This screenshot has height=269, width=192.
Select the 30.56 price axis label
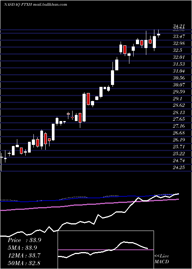[179, 78]
